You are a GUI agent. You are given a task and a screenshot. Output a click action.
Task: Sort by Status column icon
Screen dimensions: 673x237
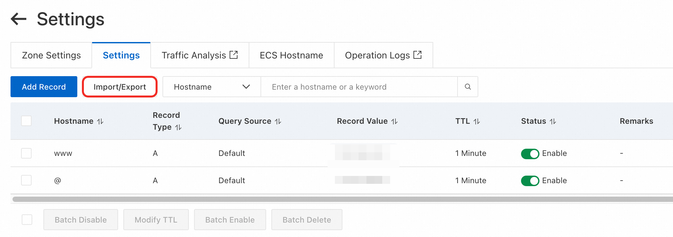click(x=553, y=121)
